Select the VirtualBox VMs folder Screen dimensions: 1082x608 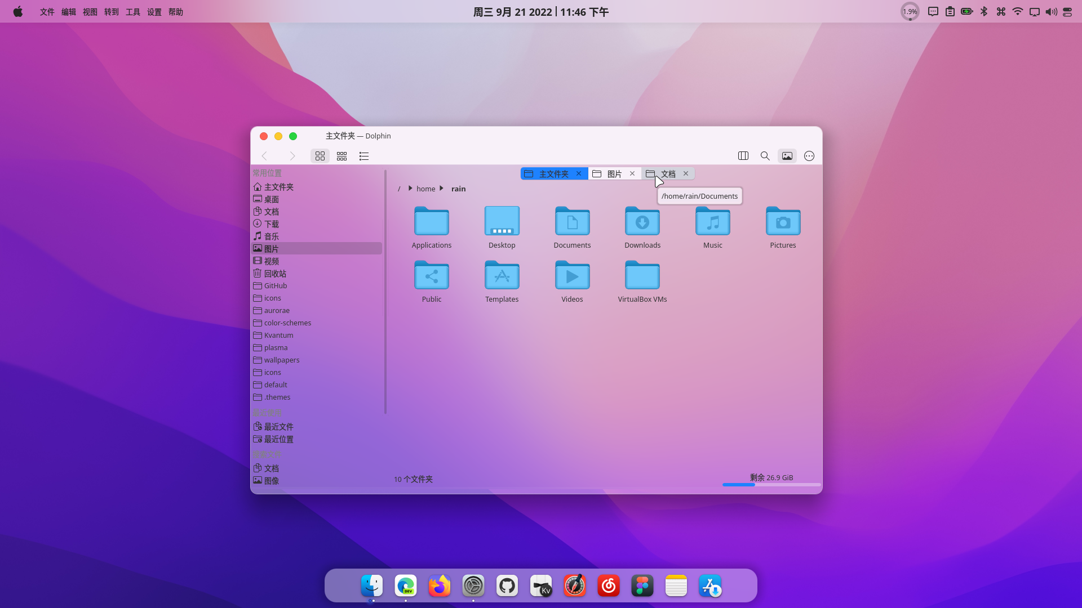[x=642, y=281]
